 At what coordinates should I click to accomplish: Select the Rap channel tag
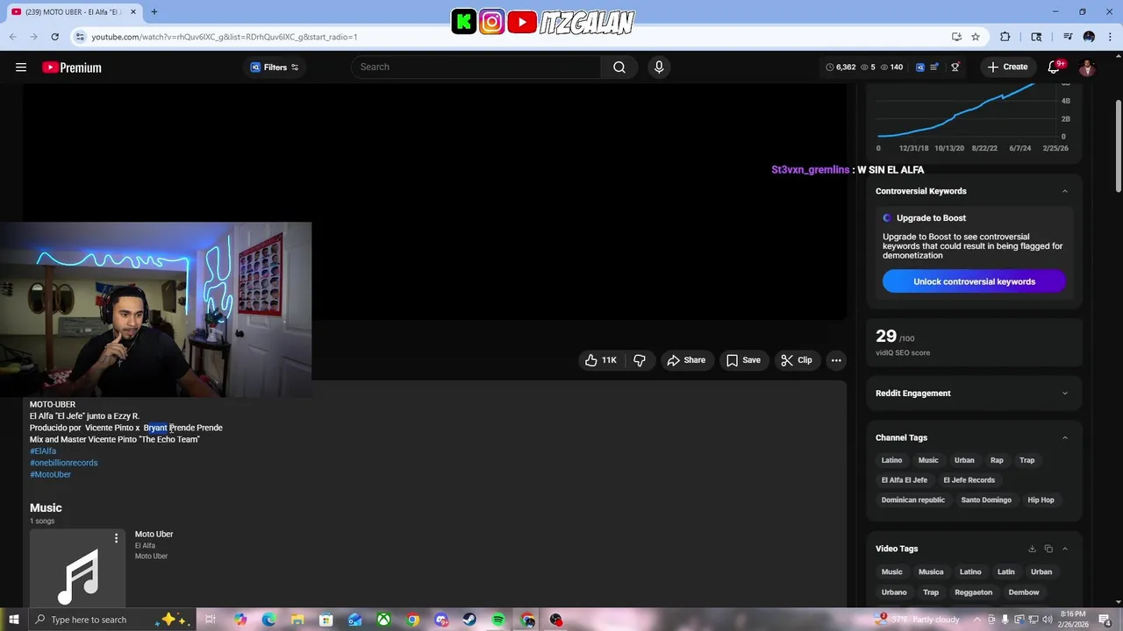tap(997, 460)
